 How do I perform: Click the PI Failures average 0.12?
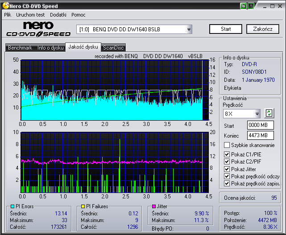[x=133, y=213]
